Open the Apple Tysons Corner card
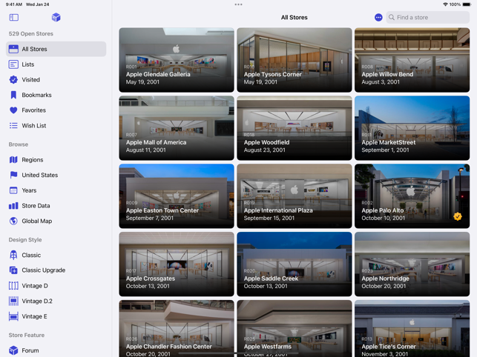This screenshot has width=477, height=357. (x=295, y=60)
